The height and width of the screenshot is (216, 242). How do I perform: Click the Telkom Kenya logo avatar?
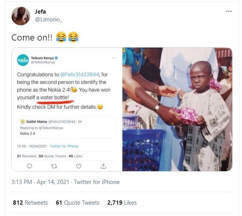pyautogui.click(x=23, y=60)
